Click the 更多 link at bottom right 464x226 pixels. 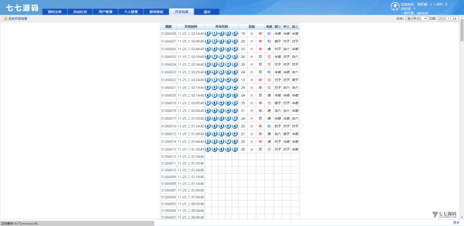(x=456, y=222)
